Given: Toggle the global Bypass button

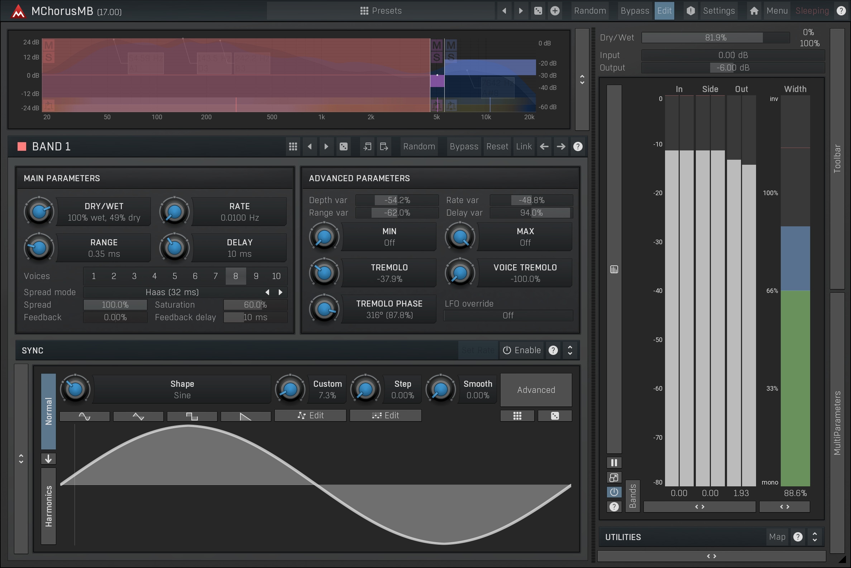Looking at the screenshot, I should pyautogui.click(x=635, y=11).
